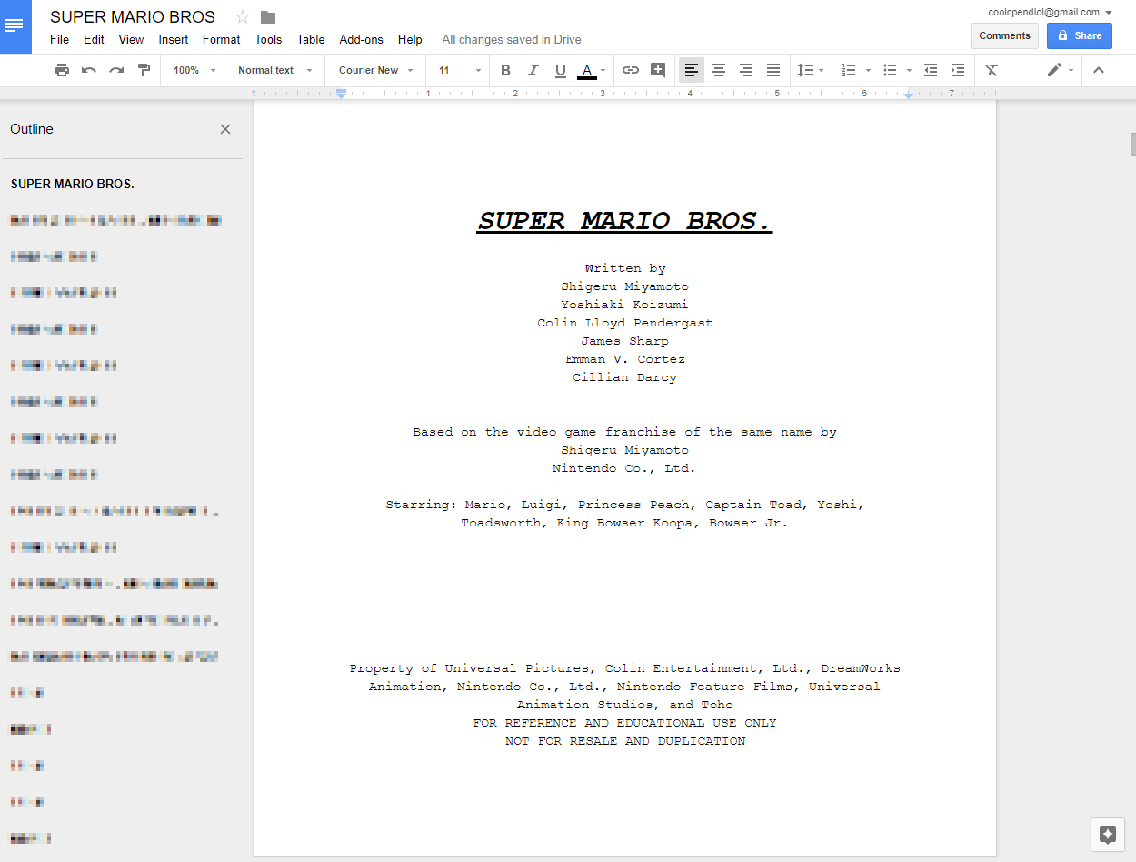This screenshot has width=1136, height=862.
Task: Open the Explore button at bottom right
Action: pos(1107,835)
